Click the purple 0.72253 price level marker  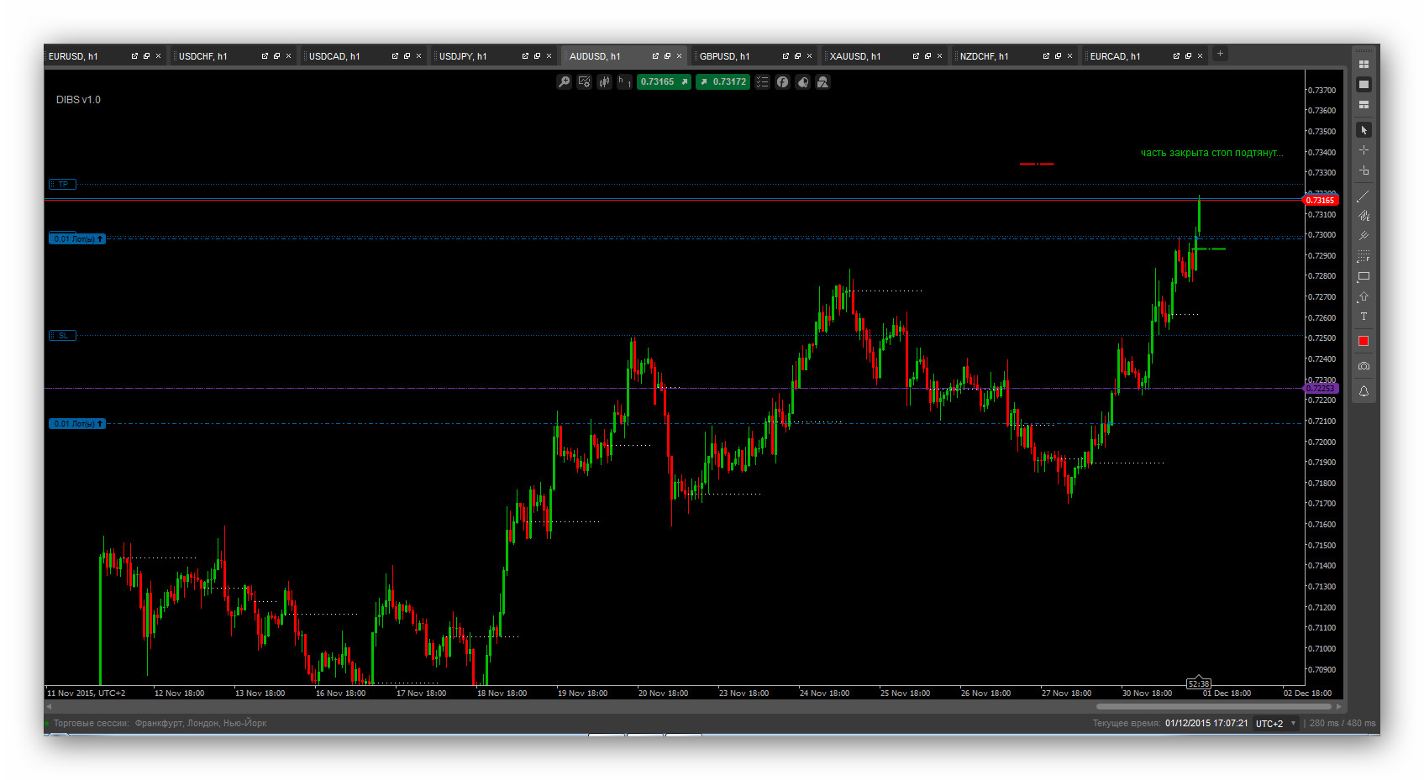pos(1320,388)
